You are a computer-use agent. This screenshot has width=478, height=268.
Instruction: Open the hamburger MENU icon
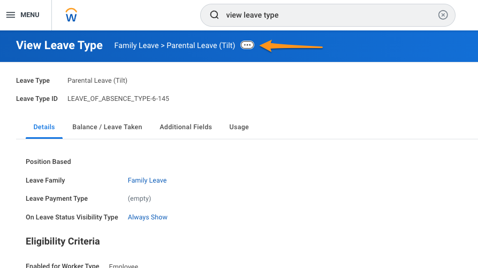coord(11,15)
